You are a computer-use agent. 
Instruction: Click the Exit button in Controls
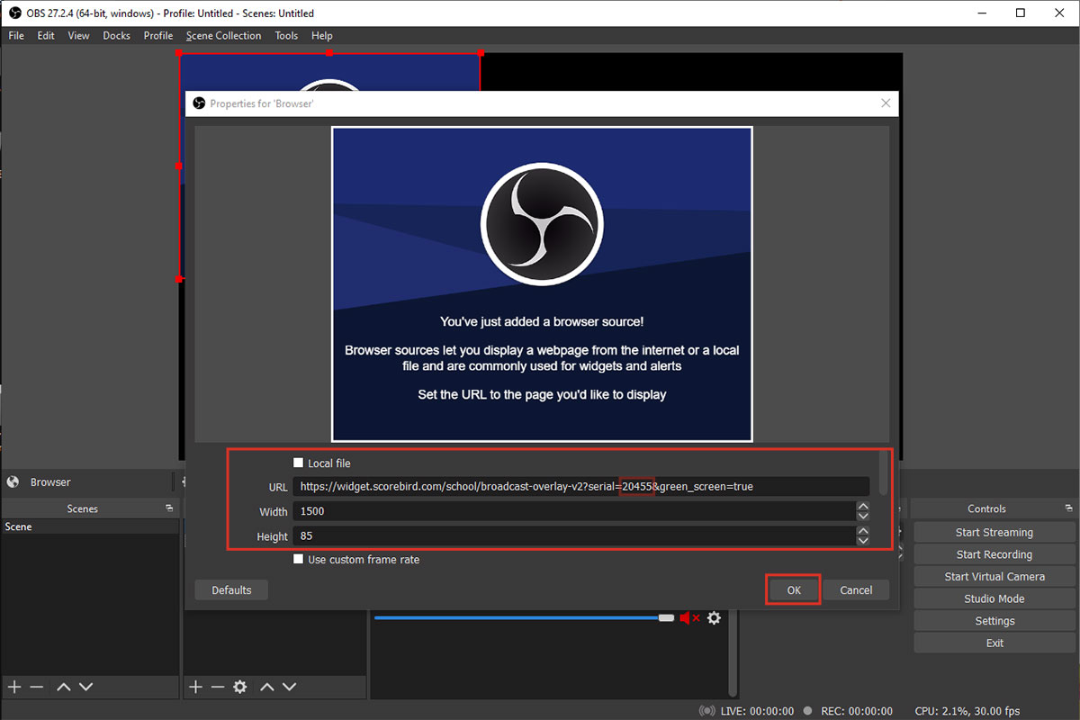[x=994, y=643]
